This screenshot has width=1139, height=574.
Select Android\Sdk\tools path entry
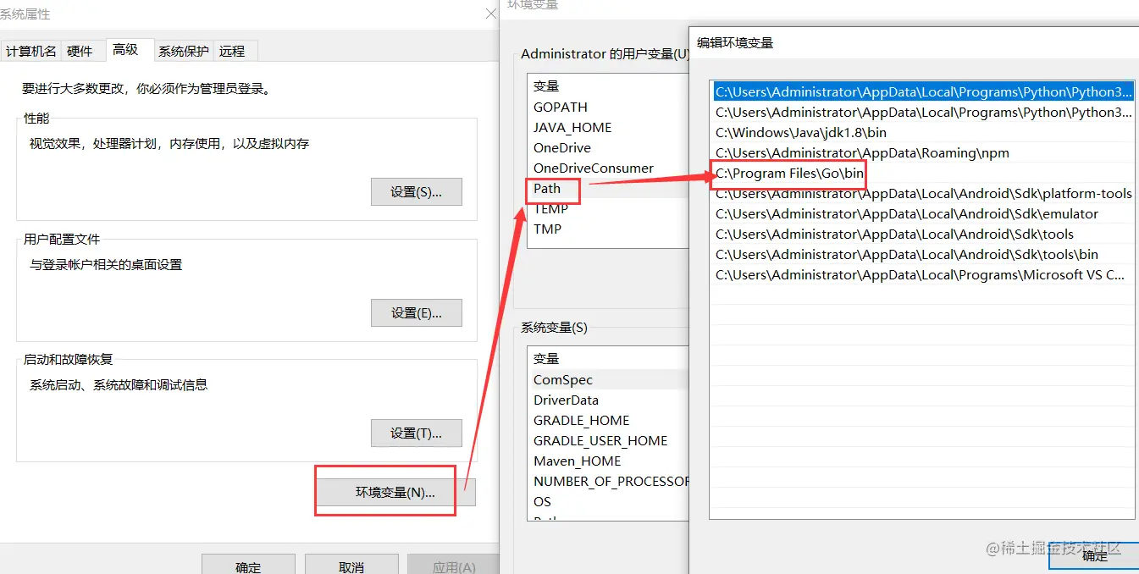pos(922,234)
